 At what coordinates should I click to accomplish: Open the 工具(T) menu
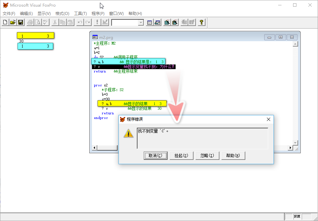(x=80, y=14)
